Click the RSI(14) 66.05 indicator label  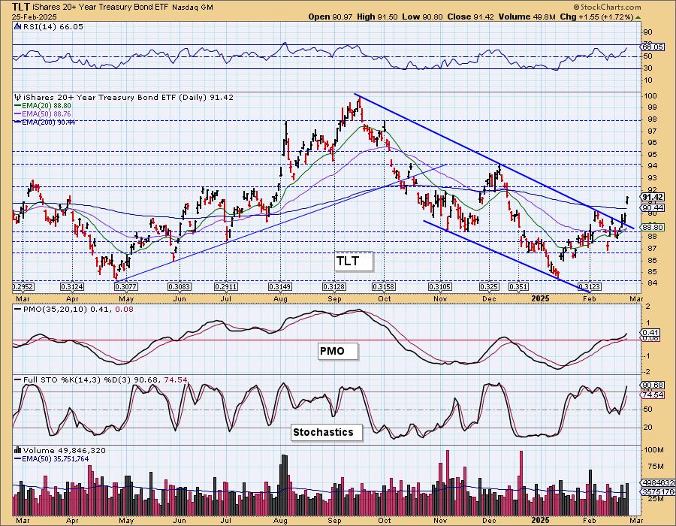(x=53, y=27)
